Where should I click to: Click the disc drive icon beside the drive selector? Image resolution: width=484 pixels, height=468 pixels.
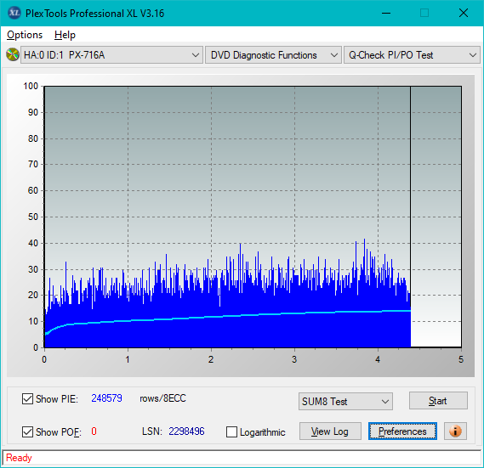[x=13, y=54]
